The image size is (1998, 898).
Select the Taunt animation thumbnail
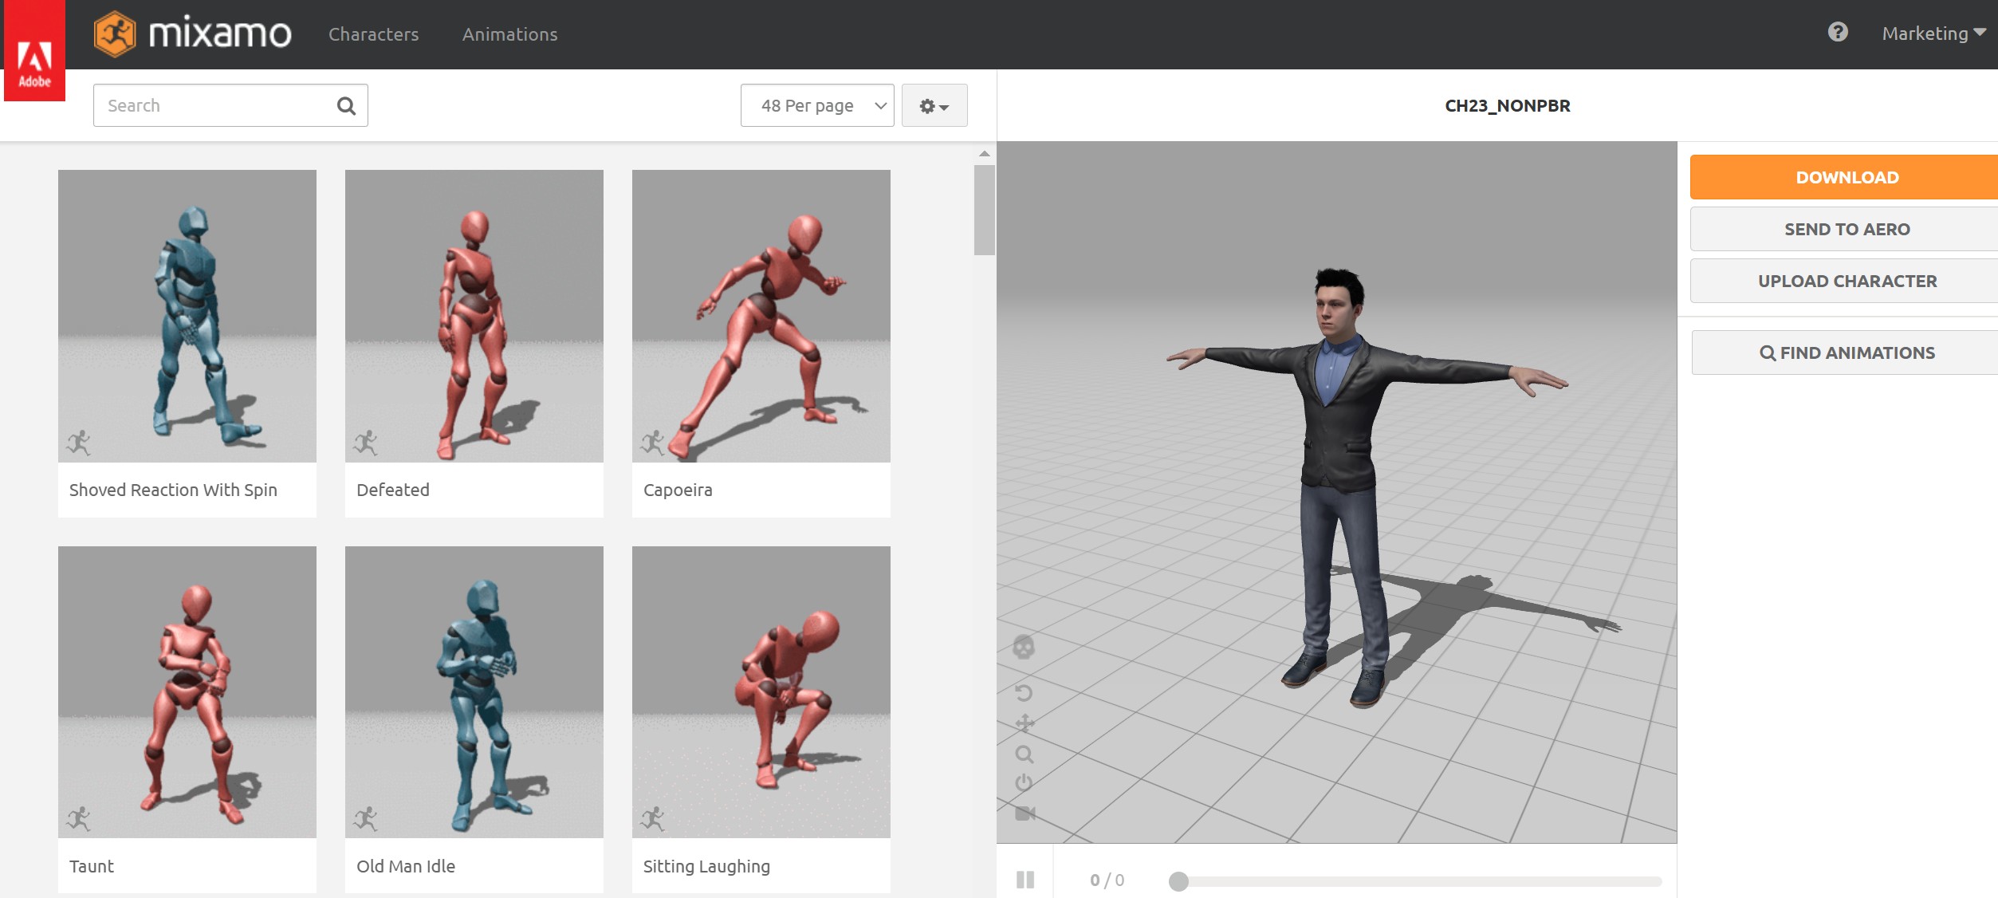point(187,692)
